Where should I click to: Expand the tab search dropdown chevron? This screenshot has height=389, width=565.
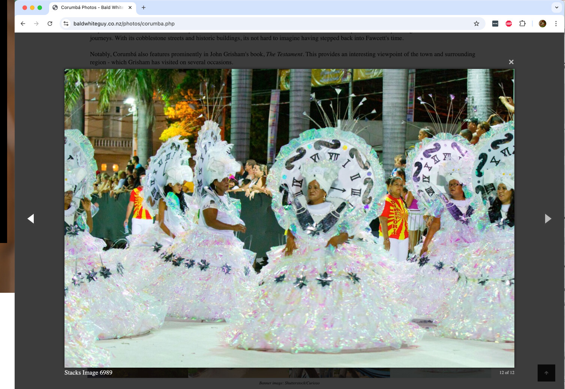(557, 7)
